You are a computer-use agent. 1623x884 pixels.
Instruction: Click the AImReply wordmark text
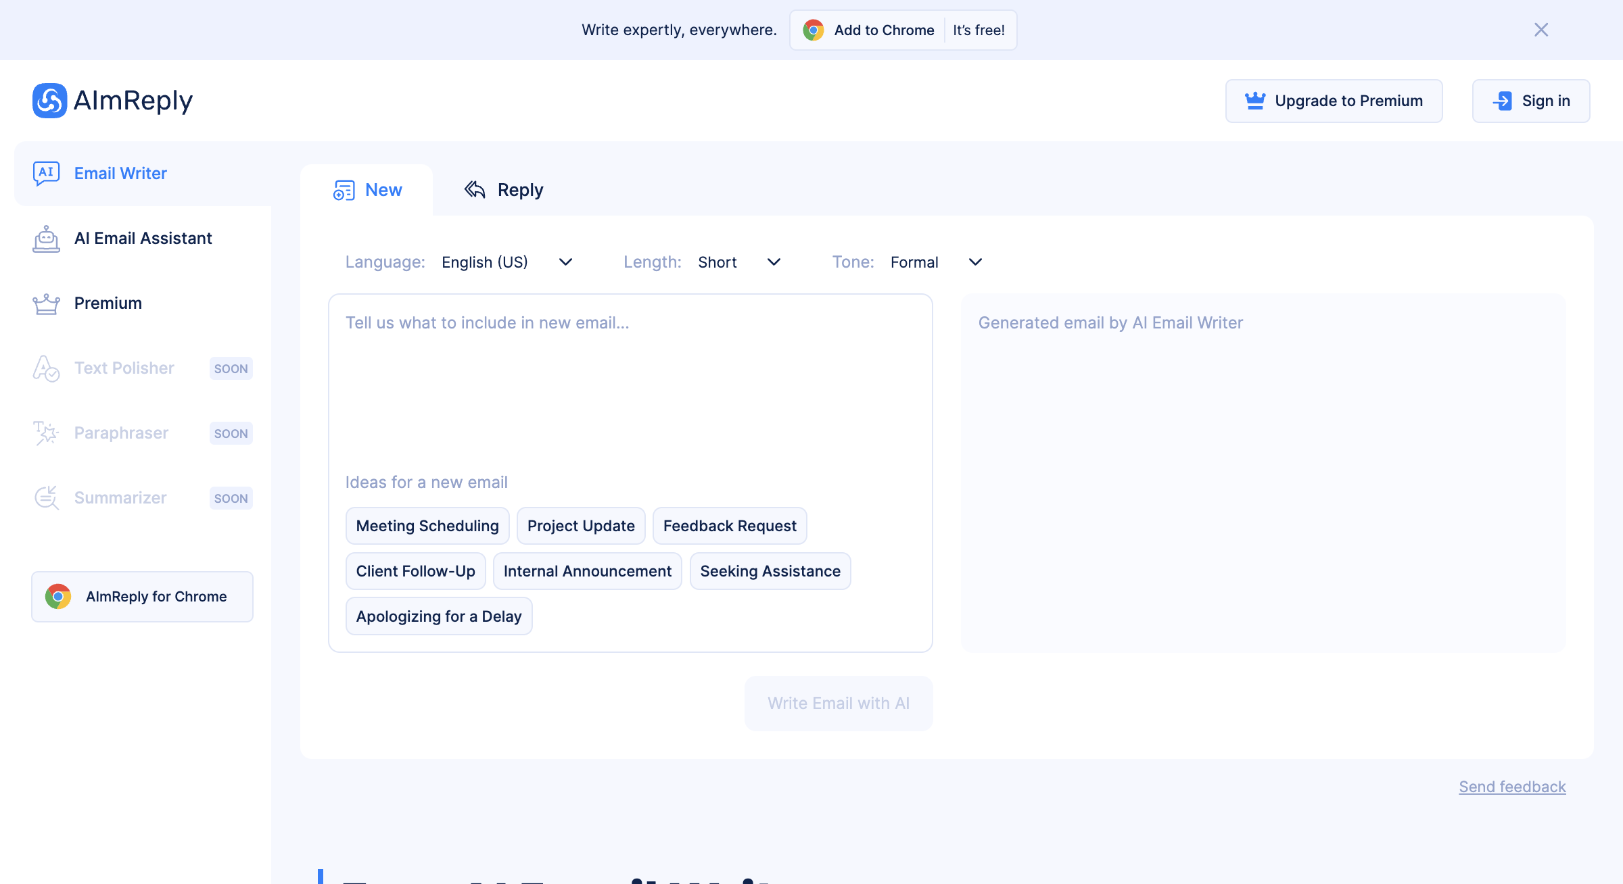click(133, 101)
